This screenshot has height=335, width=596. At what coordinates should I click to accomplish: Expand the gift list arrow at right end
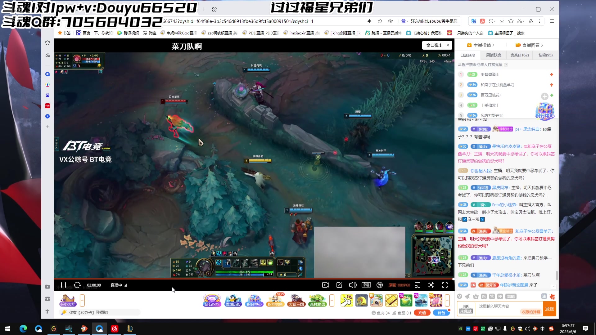pos(447,300)
